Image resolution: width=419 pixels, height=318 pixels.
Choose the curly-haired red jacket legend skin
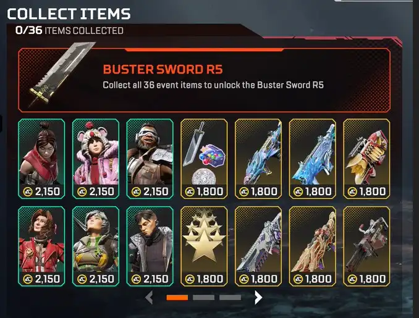tap(41, 246)
